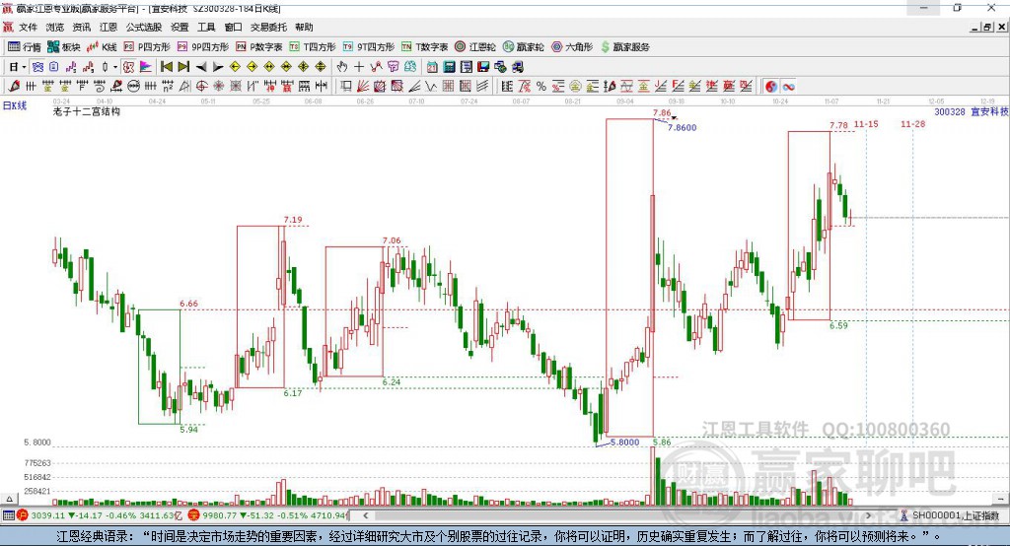Select the red pencil drawing tool
This screenshot has width=1010, height=546.
click(x=14, y=87)
